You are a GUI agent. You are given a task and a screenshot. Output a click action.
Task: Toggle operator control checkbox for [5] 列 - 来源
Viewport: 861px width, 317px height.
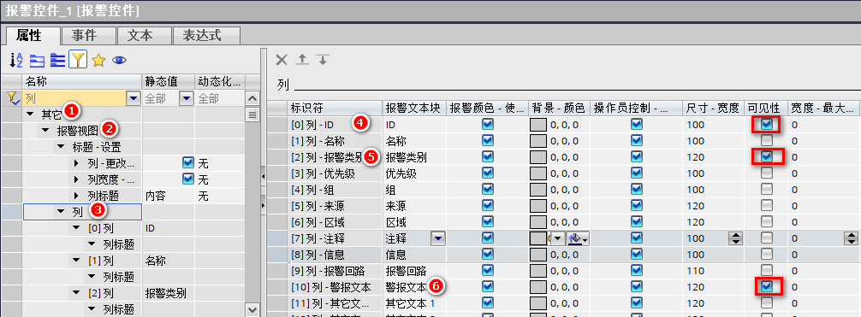tap(637, 206)
